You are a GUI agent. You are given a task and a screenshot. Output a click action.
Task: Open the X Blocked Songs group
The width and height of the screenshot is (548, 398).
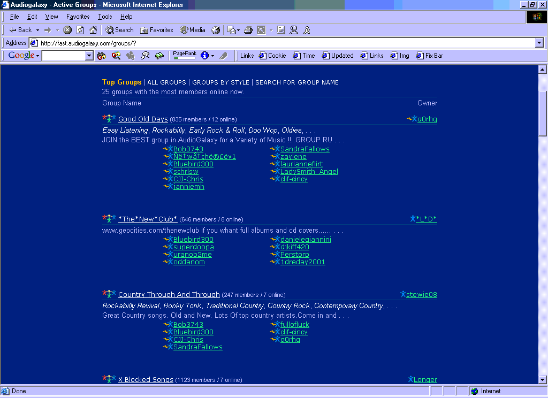coord(146,379)
